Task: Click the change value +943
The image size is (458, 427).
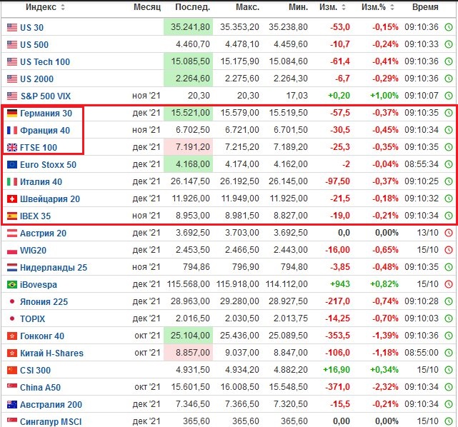Action: click(x=340, y=284)
